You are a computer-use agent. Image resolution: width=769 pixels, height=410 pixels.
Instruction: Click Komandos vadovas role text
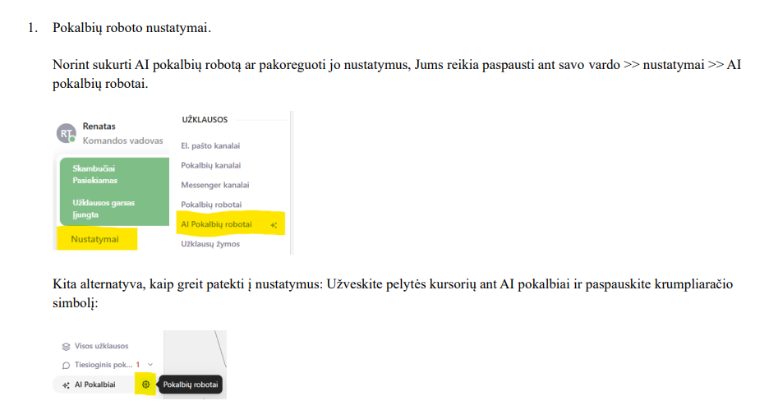(x=122, y=141)
